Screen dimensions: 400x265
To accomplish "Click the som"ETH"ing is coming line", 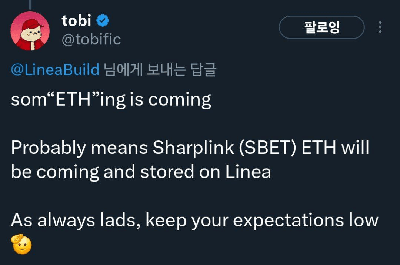I will (111, 100).
